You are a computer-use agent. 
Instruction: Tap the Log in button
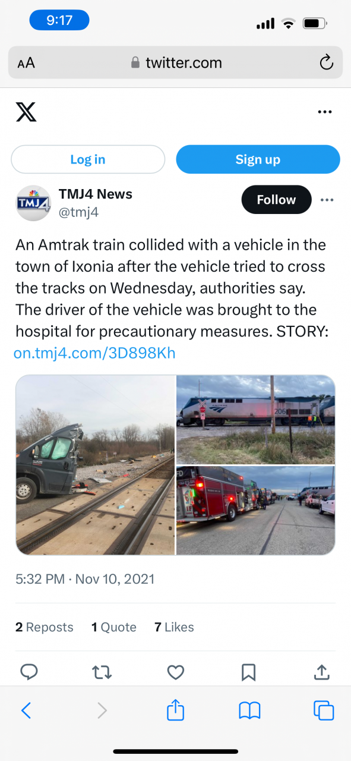[88, 159]
